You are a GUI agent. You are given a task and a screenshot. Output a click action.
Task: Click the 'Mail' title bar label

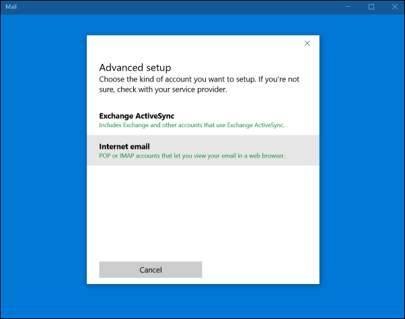(x=11, y=7)
